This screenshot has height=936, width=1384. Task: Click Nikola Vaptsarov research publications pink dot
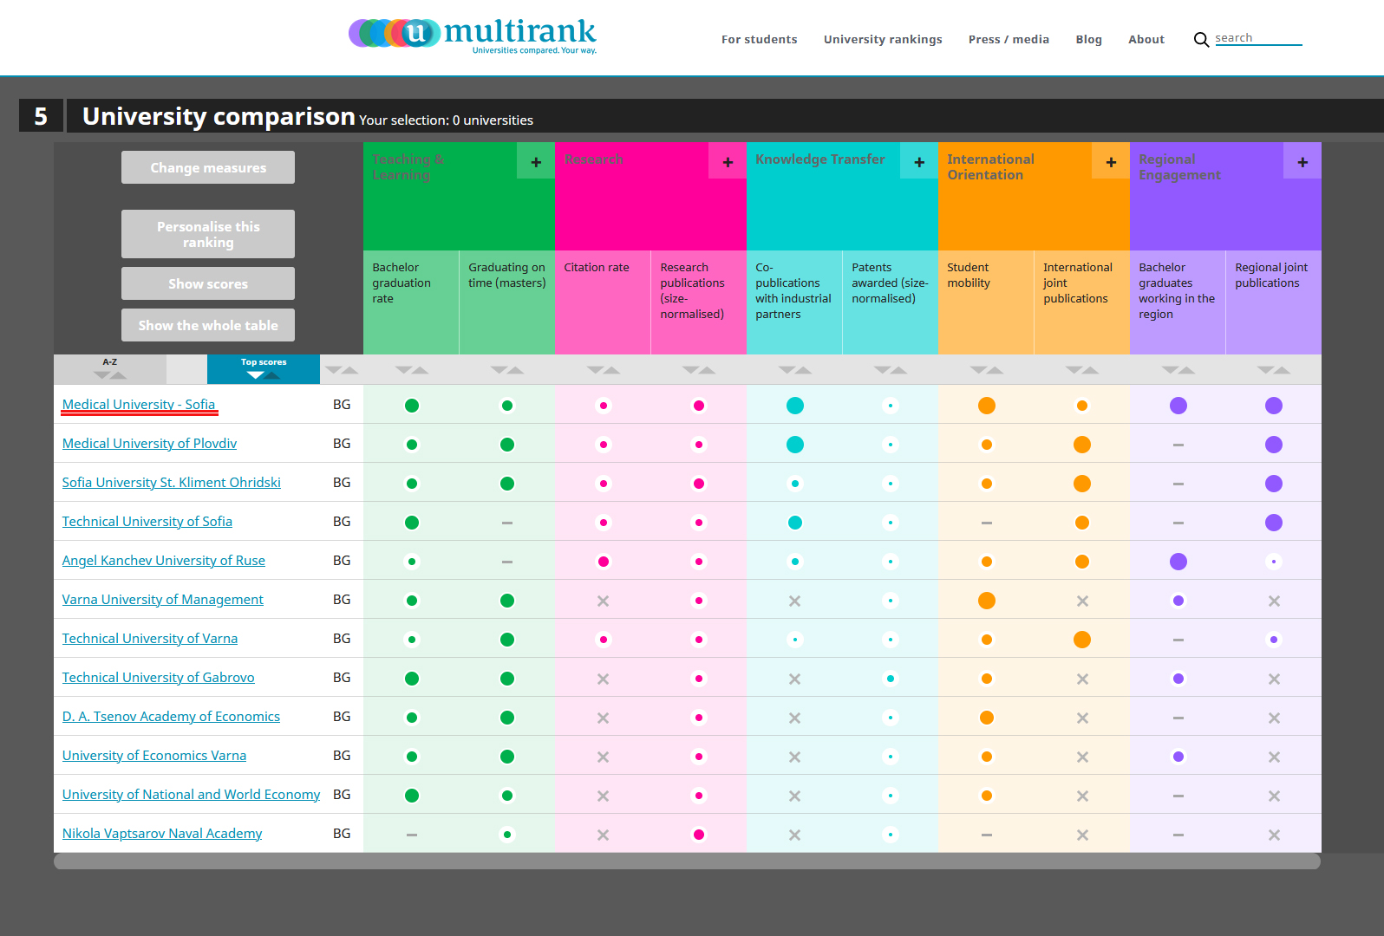click(x=699, y=835)
